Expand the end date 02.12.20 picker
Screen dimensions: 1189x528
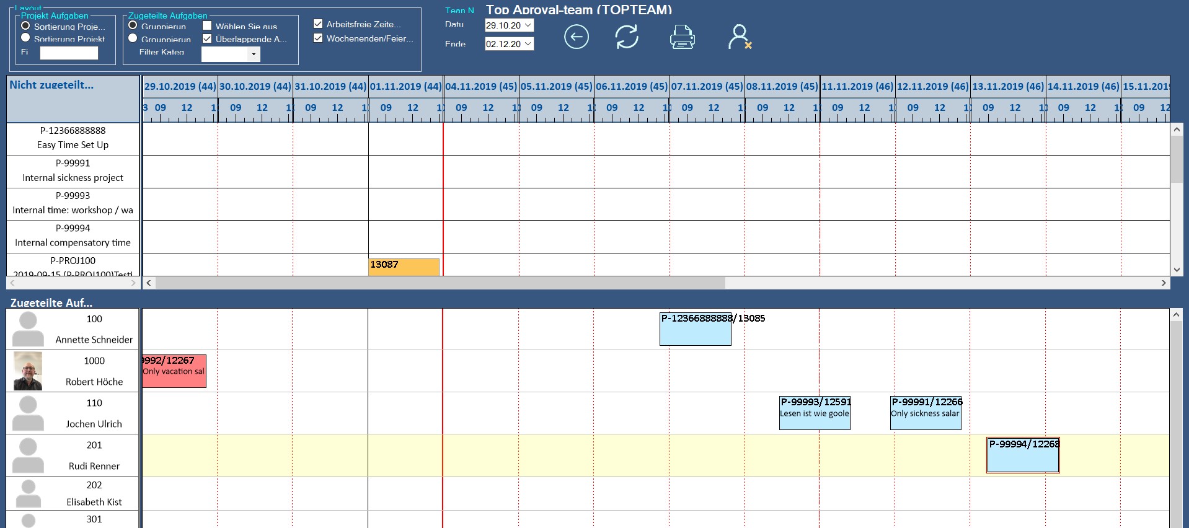click(x=528, y=44)
